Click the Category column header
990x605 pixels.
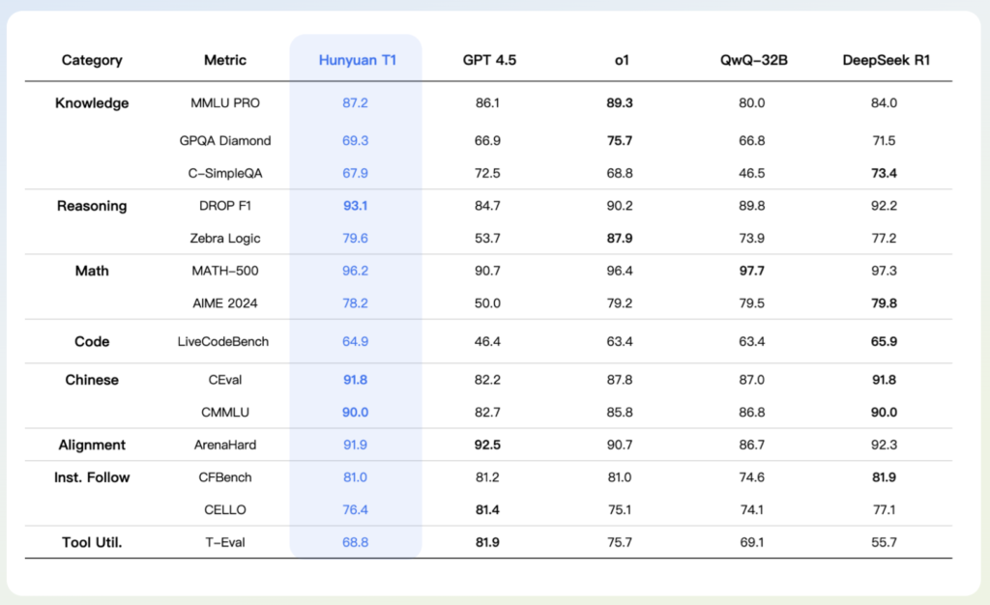tap(92, 60)
